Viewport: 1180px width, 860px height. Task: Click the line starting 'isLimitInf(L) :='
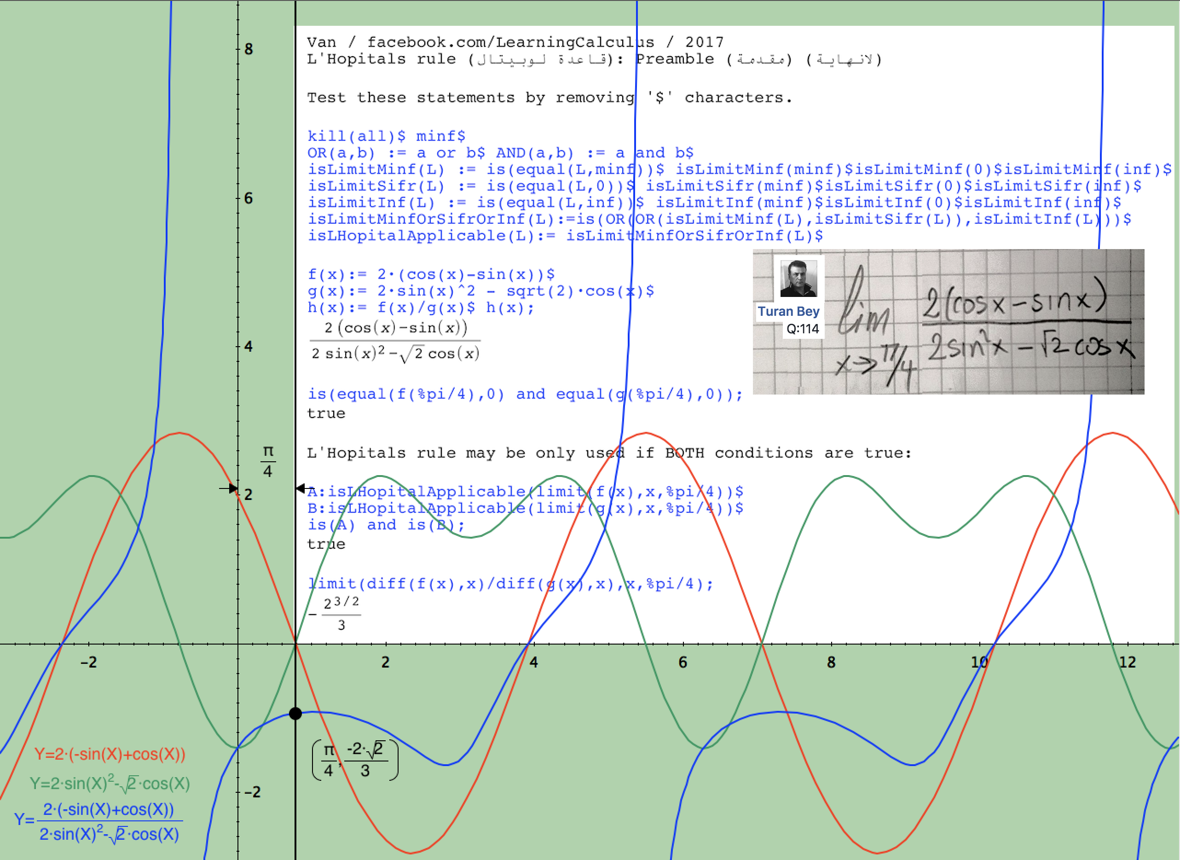coord(714,203)
